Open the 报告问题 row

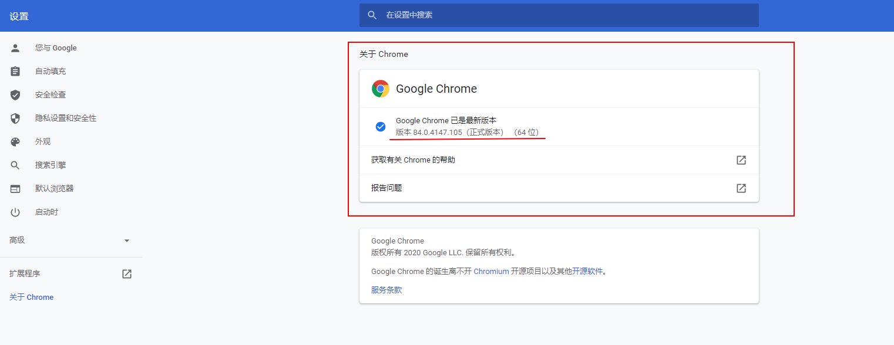559,188
